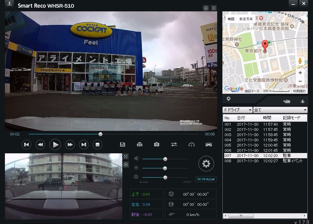Image resolution: width=313 pixels, height=224 pixels.
Task: Toggle the H/W Accel option
Action: pyautogui.click(x=206, y=179)
